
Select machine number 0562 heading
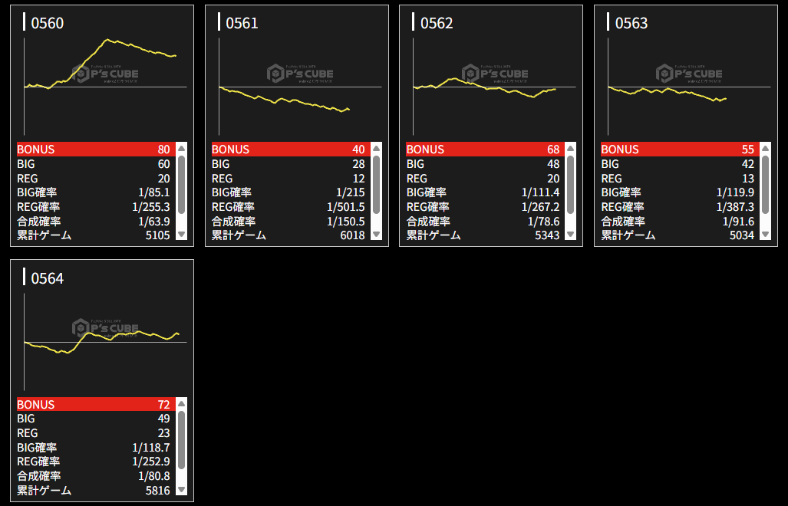tap(437, 23)
